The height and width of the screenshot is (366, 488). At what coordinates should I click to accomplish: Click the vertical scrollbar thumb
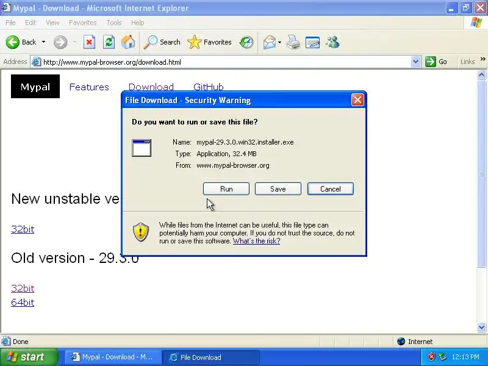[x=481, y=173]
